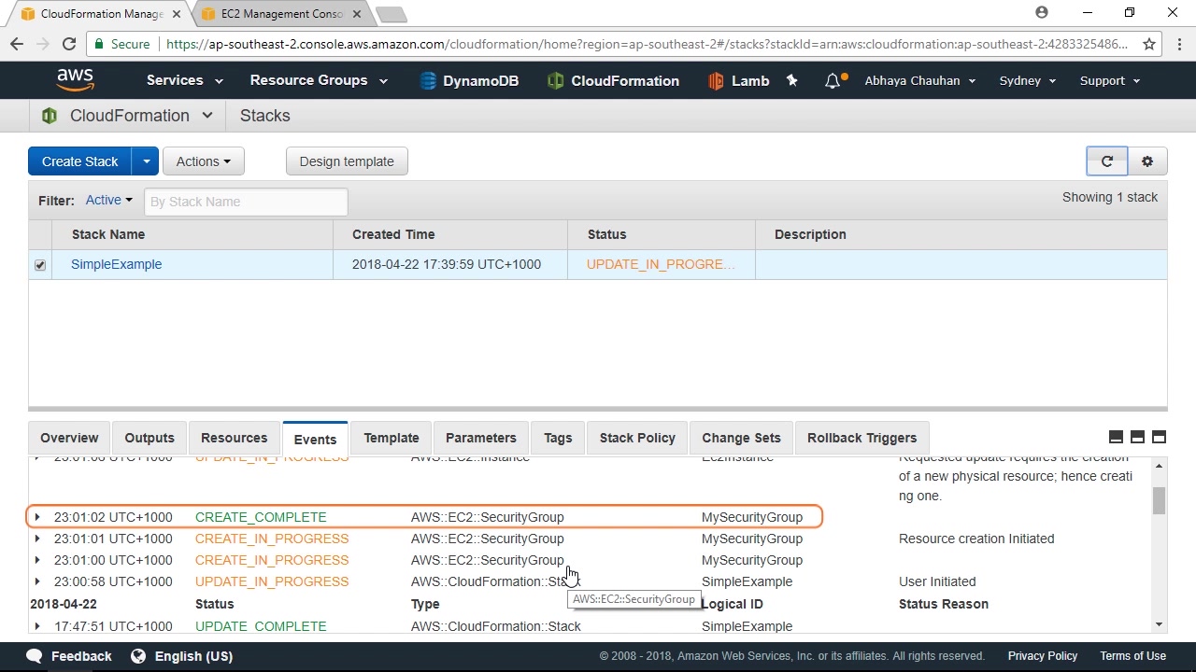Toggle the SimpleExample stack checkbox
The height and width of the screenshot is (672, 1196).
point(40,265)
